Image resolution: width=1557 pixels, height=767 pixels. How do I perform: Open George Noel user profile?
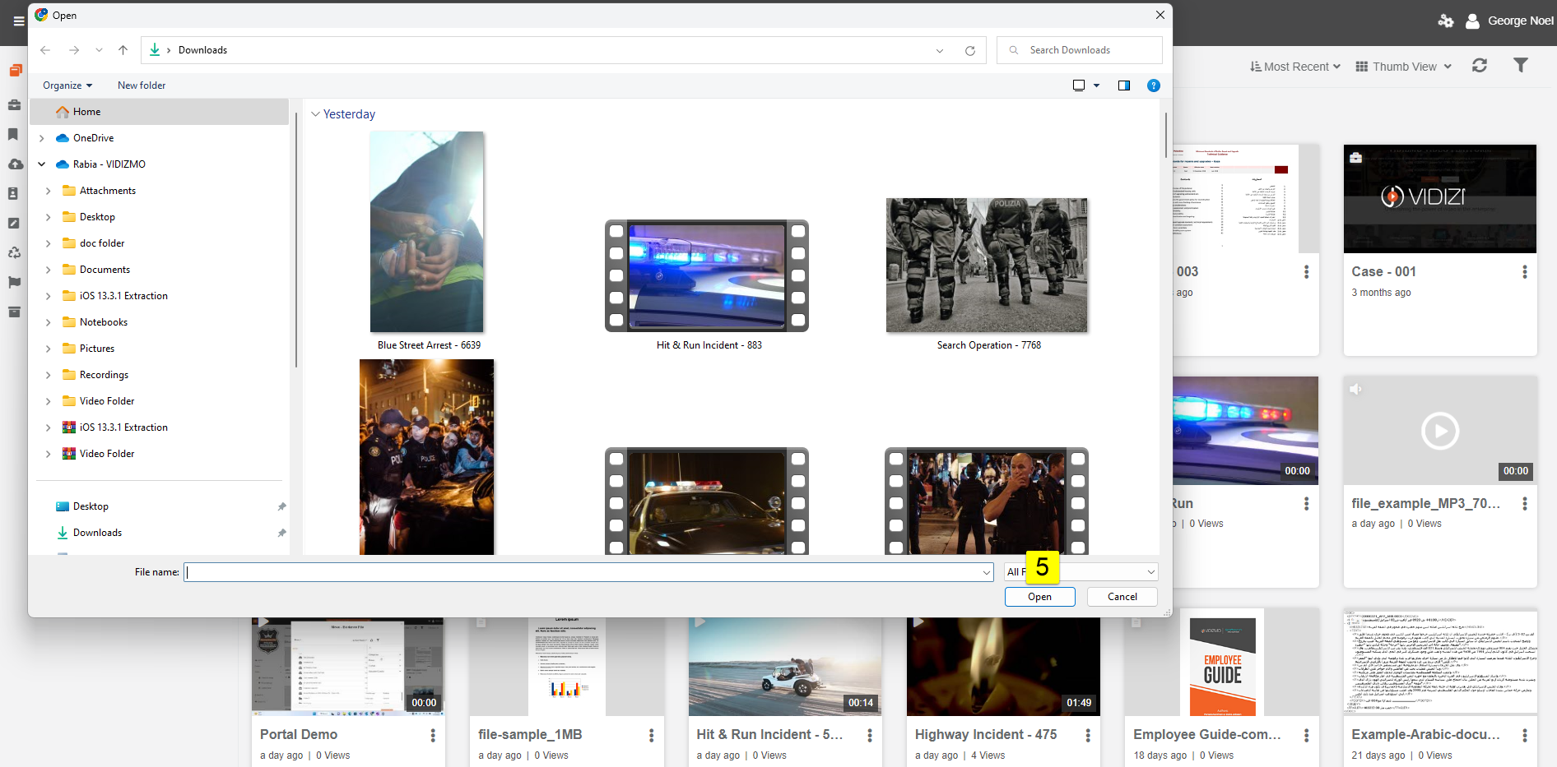[x=1511, y=21]
